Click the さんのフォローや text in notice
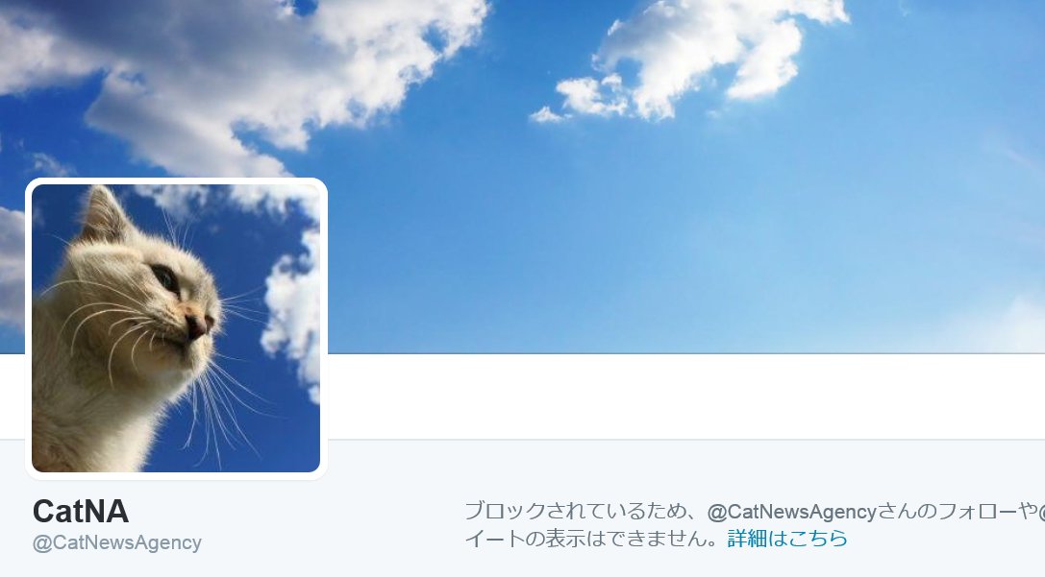 click(x=957, y=511)
